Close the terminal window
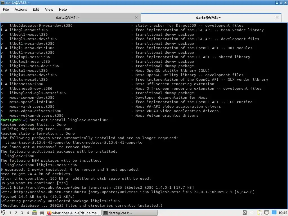This screenshot has height=216, width=288. [285, 3]
